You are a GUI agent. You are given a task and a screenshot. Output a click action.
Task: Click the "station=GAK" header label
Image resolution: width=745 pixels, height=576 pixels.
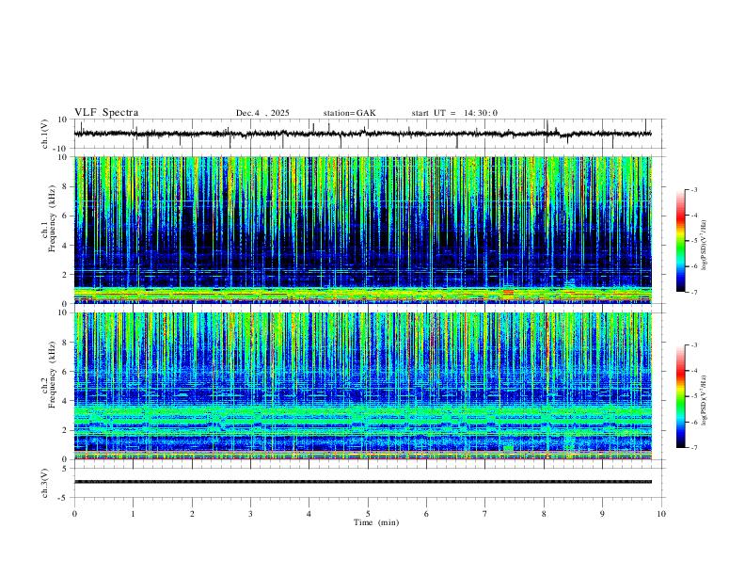click(x=349, y=113)
